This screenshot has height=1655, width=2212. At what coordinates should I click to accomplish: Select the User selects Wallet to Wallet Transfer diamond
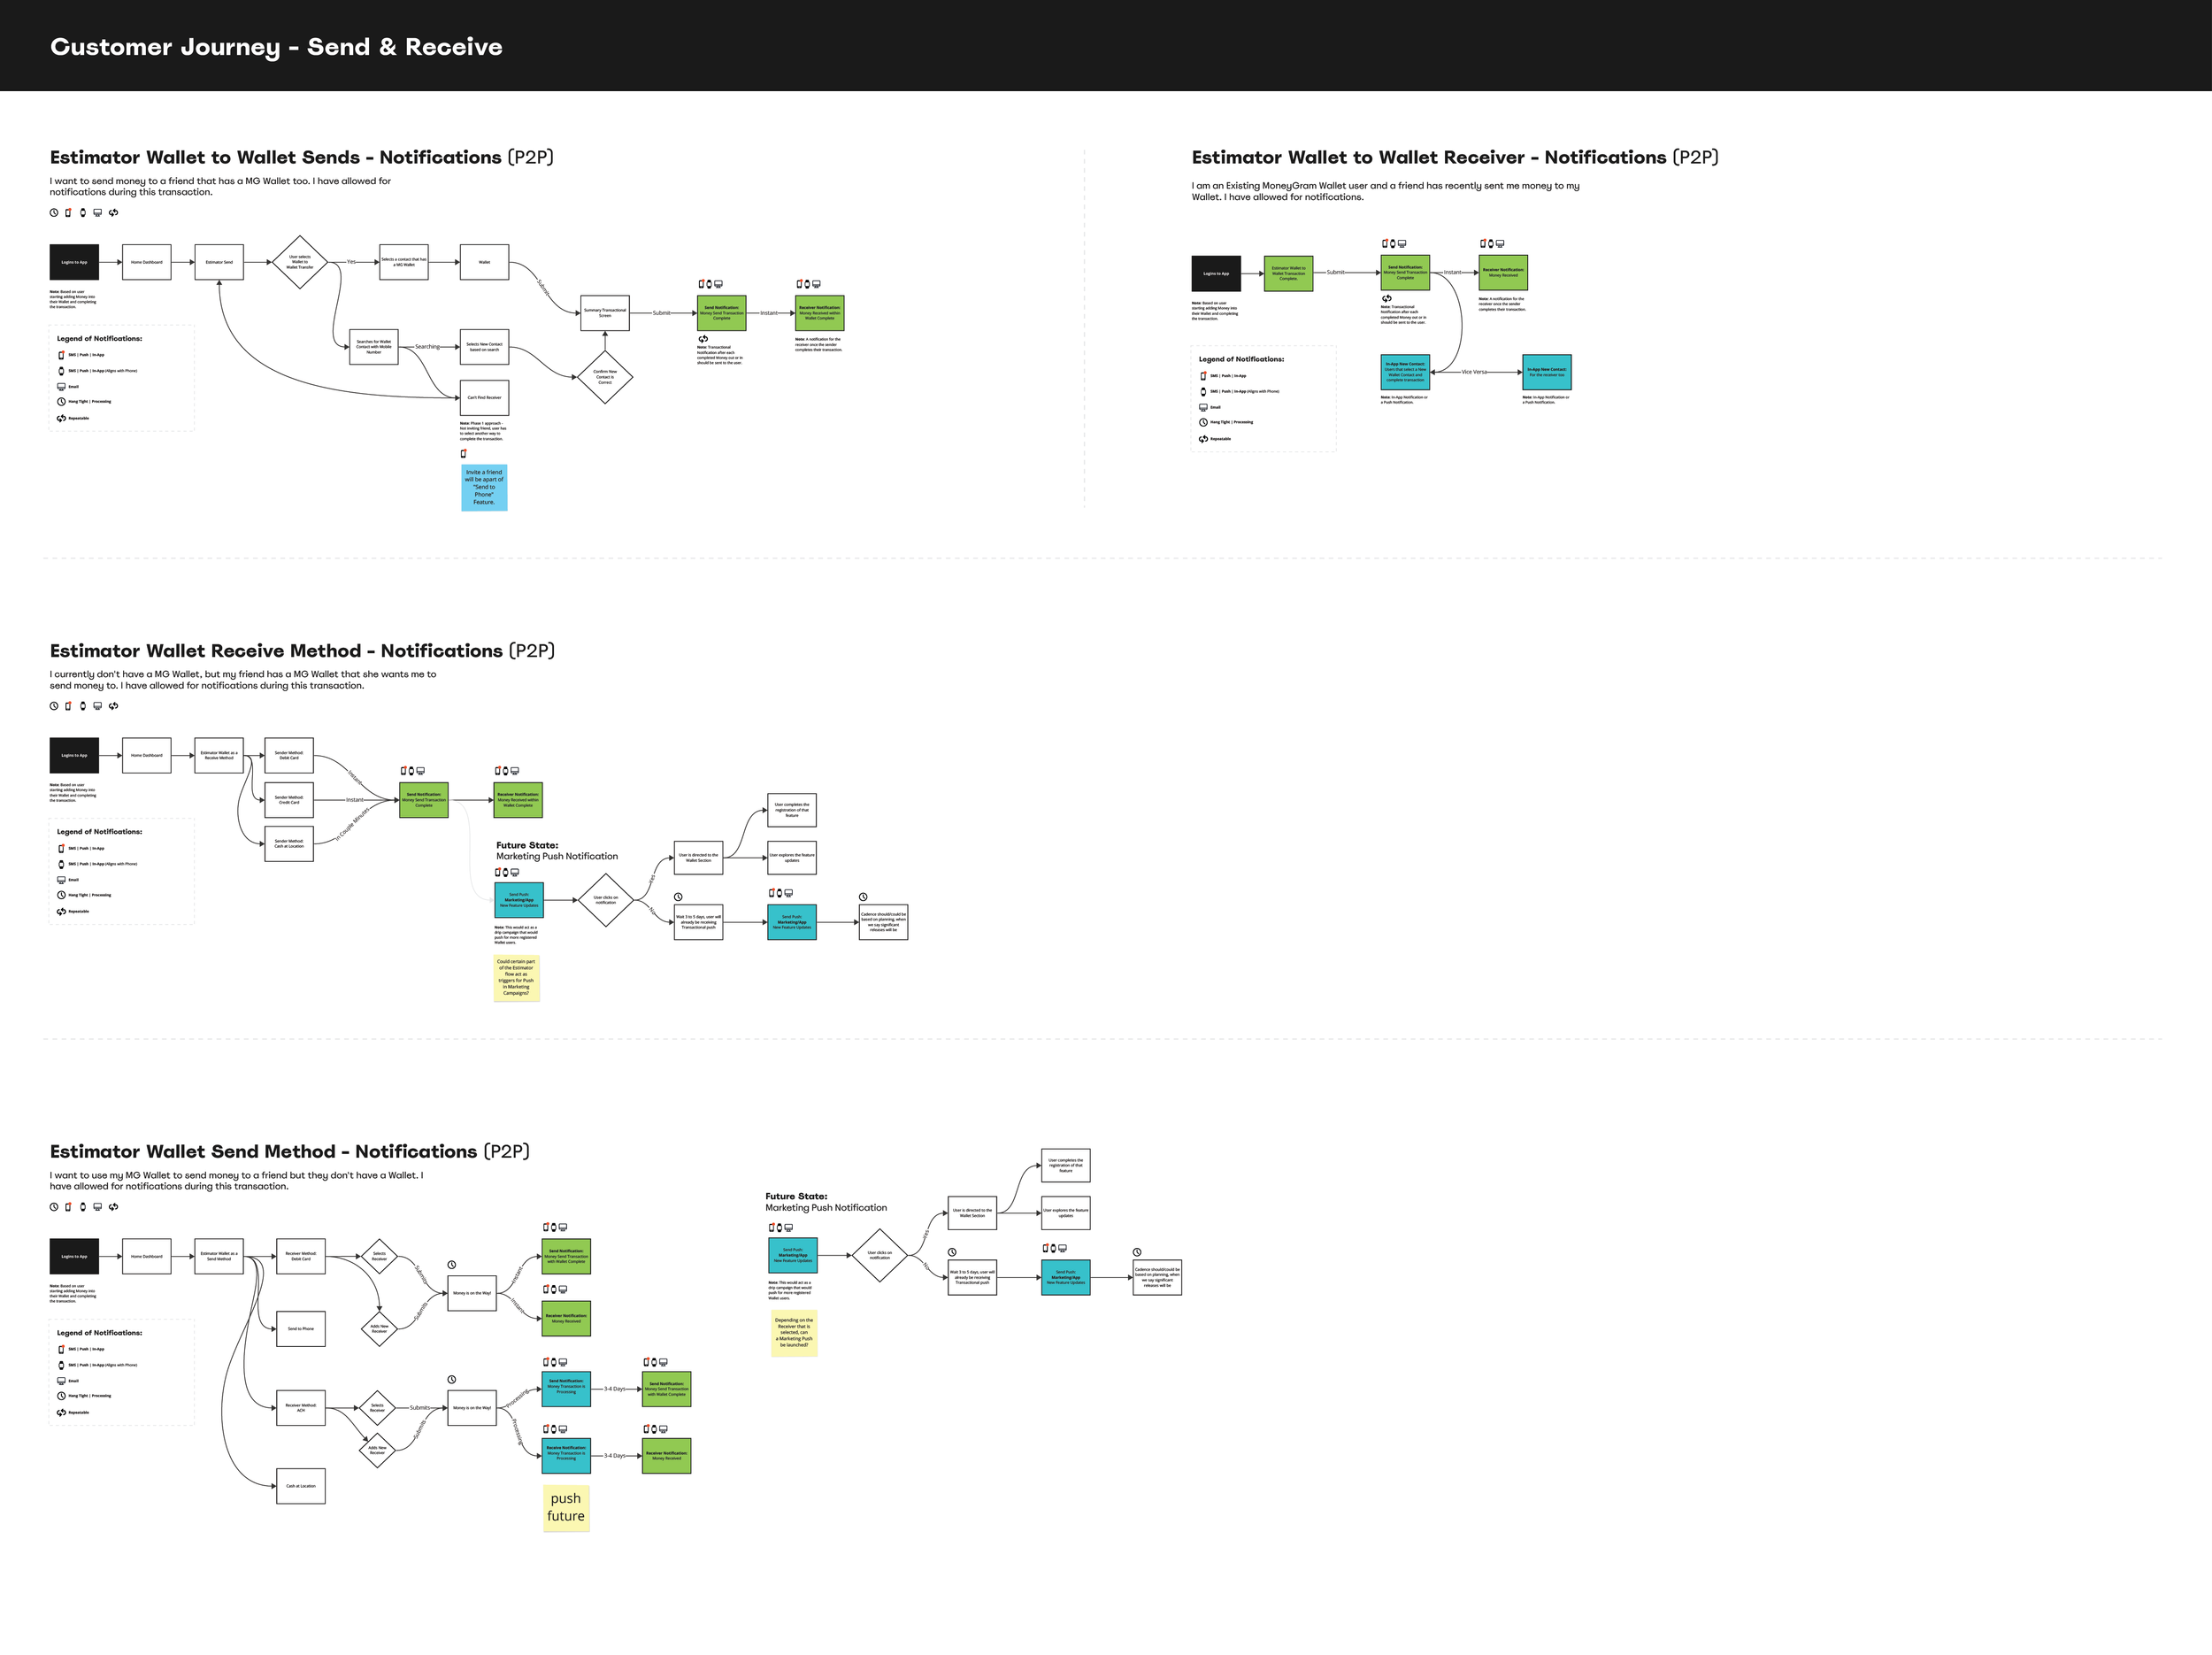(300, 263)
